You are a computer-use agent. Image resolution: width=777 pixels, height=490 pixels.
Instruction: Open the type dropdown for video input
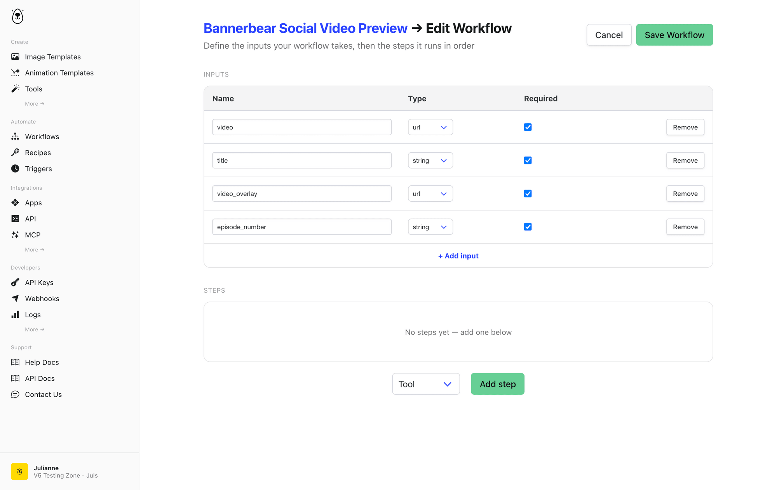[x=430, y=127]
